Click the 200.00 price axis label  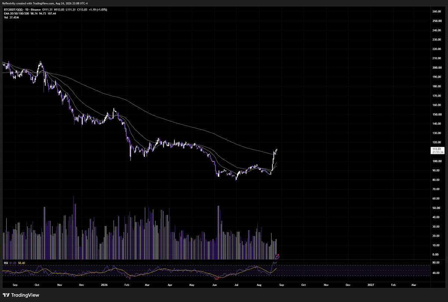(x=437, y=67)
